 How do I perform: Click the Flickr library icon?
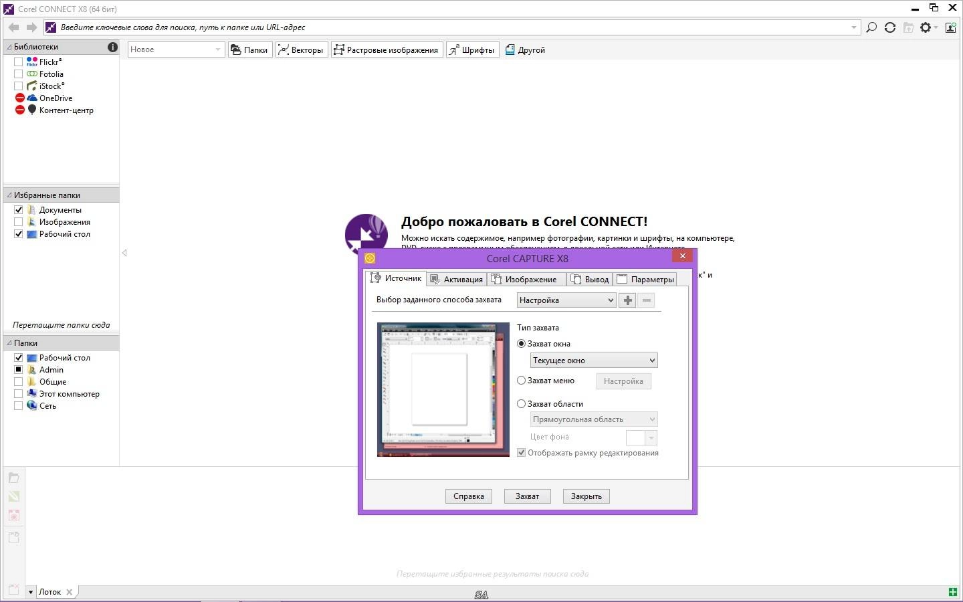tap(31, 62)
